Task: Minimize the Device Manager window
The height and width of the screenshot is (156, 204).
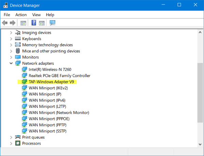Action: (163, 5)
